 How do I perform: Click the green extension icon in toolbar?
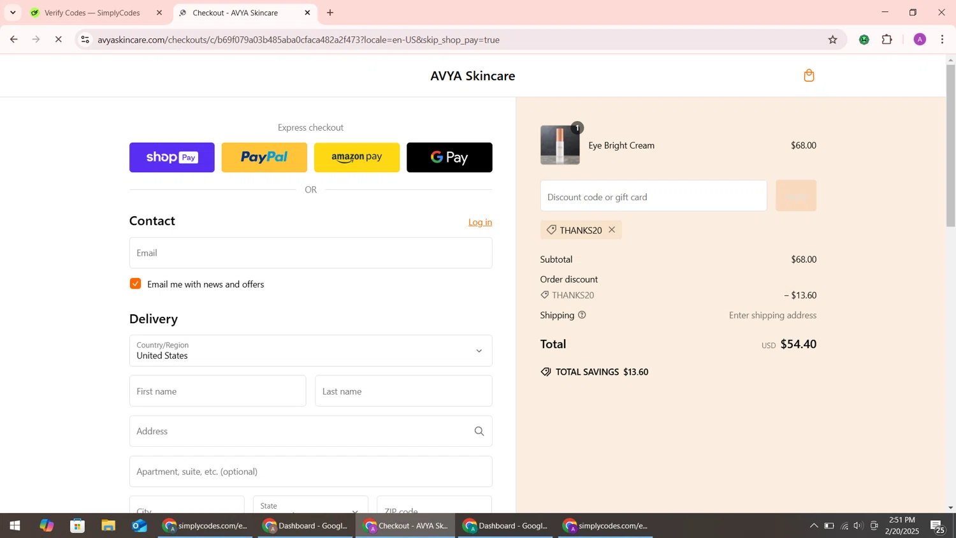(864, 40)
